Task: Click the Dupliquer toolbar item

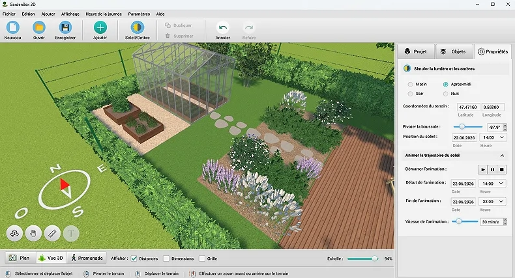Action: coord(179,25)
